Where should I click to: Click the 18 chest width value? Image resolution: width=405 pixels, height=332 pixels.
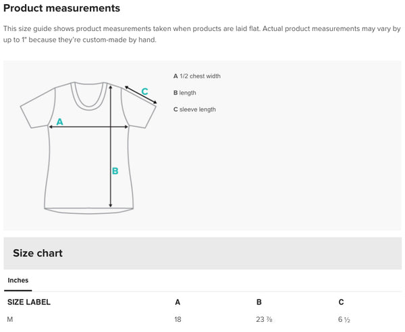pos(178,319)
